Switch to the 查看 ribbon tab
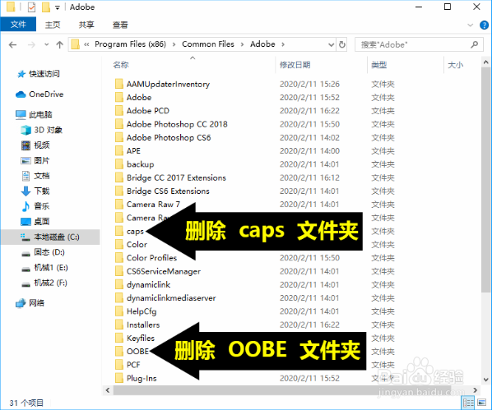 click(x=120, y=25)
